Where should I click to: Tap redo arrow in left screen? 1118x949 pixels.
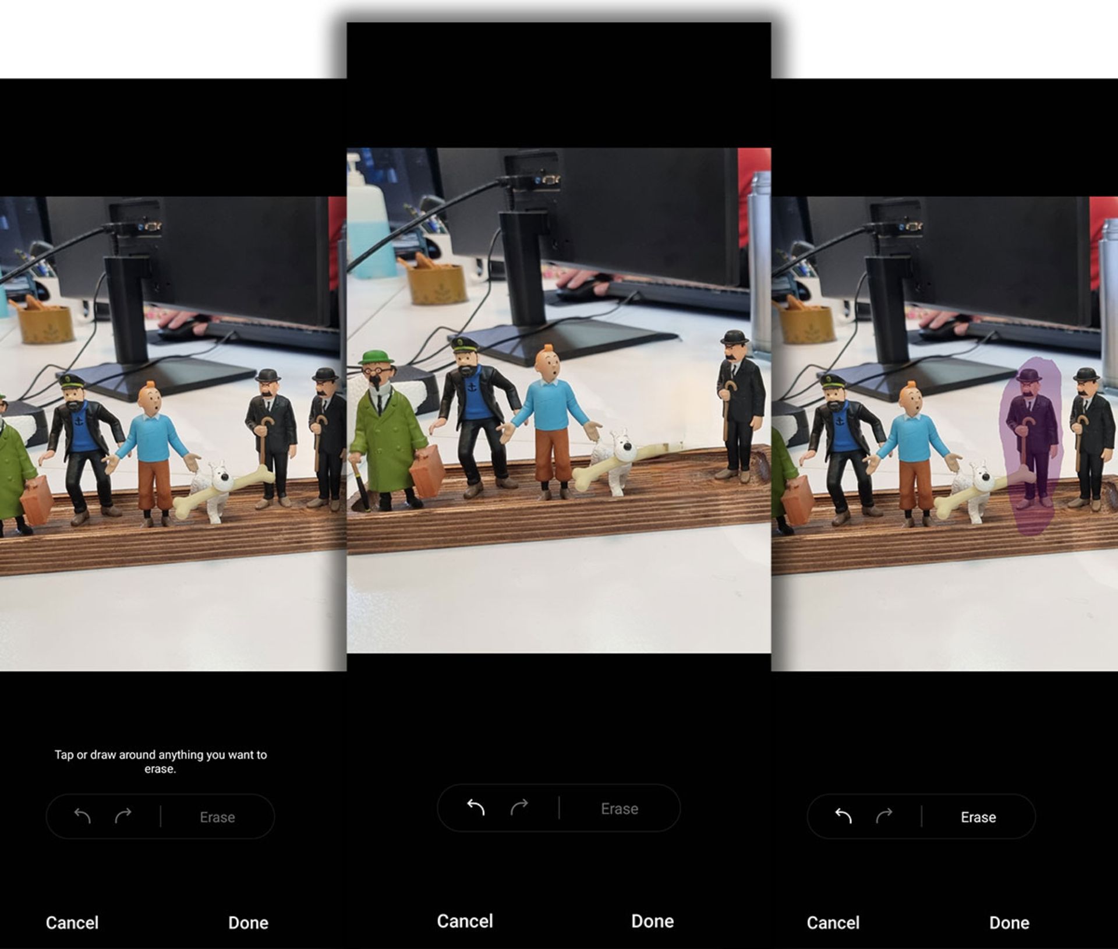[x=123, y=816]
